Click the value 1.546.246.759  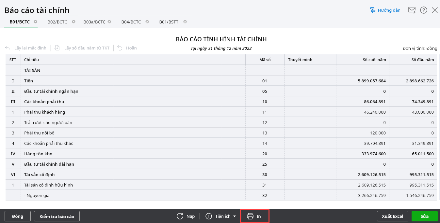420,195
